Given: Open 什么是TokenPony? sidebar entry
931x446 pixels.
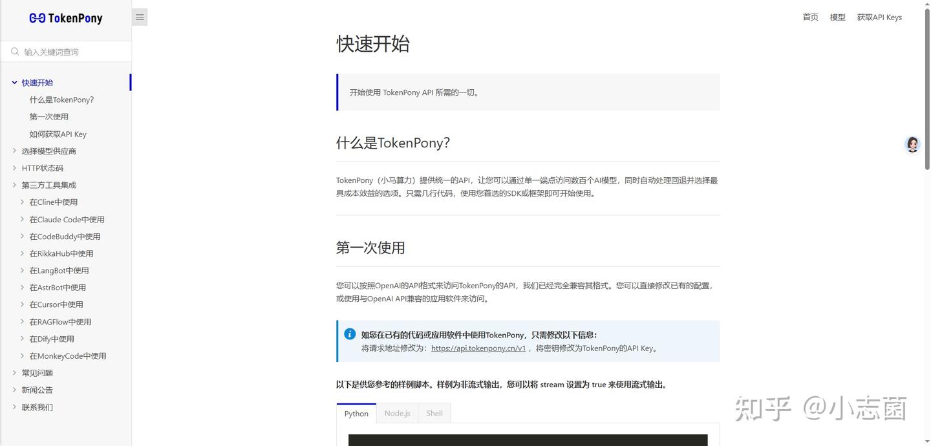Looking at the screenshot, I should (61, 100).
